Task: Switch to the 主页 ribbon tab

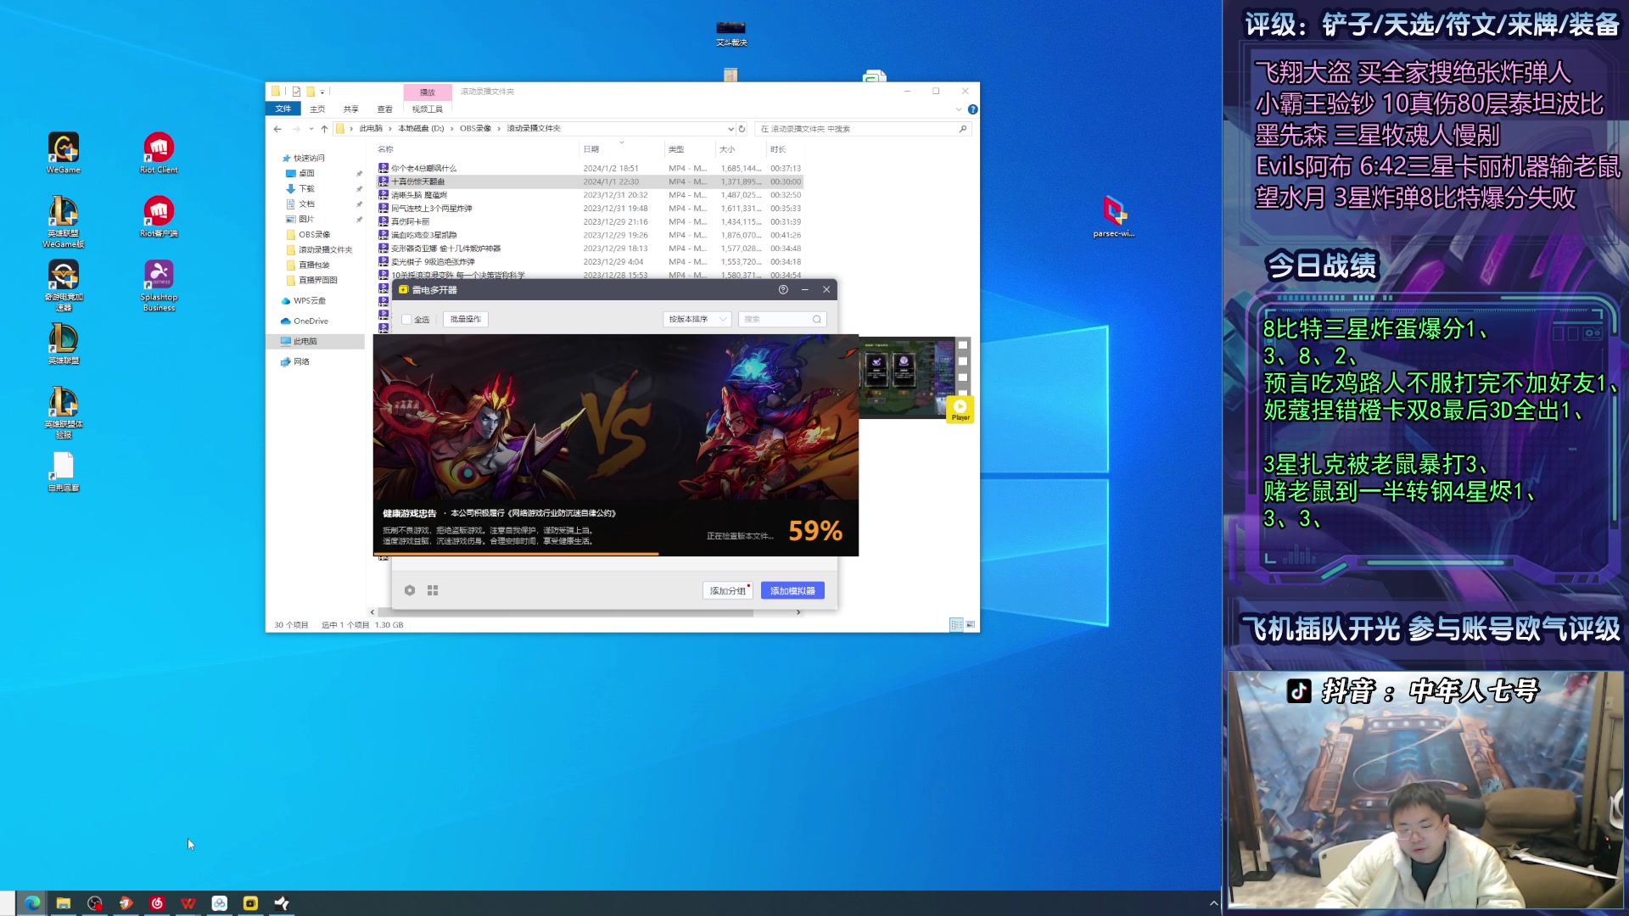Action: (317, 109)
